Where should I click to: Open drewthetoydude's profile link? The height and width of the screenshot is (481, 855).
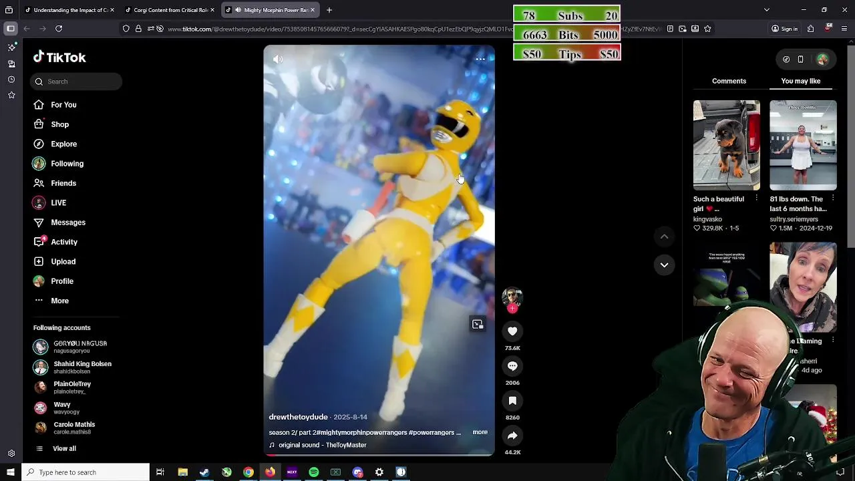click(x=299, y=417)
